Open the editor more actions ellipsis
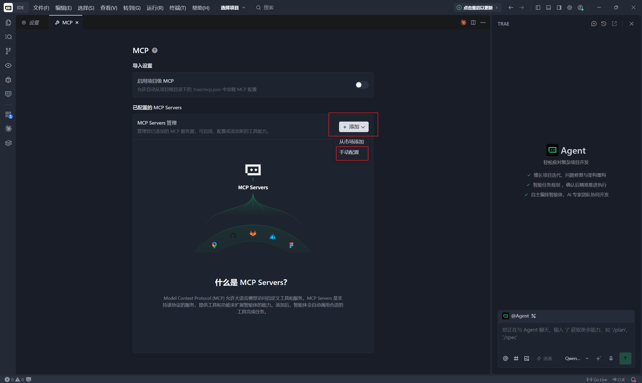This screenshot has width=642, height=383. (483, 23)
